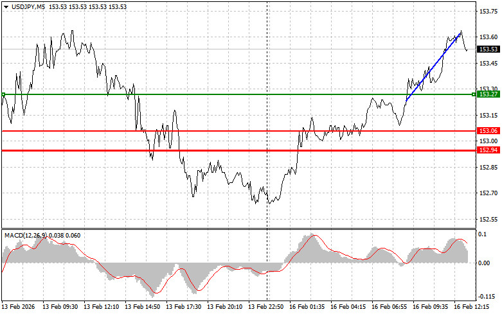Screen dimensions: 502x314
Task: Click the 0.1 level on MACD scale
Action: pyautogui.click(x=481, y=236)
